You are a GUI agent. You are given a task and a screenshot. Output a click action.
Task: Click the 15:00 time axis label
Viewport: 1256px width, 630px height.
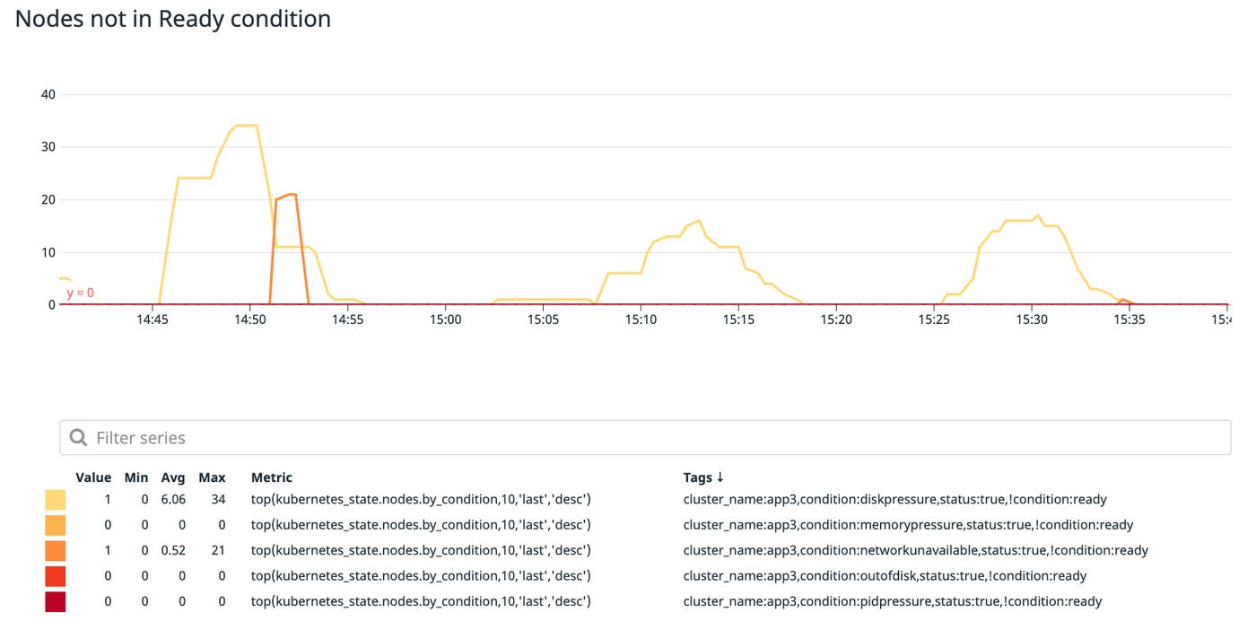click(x=445, y=319)
